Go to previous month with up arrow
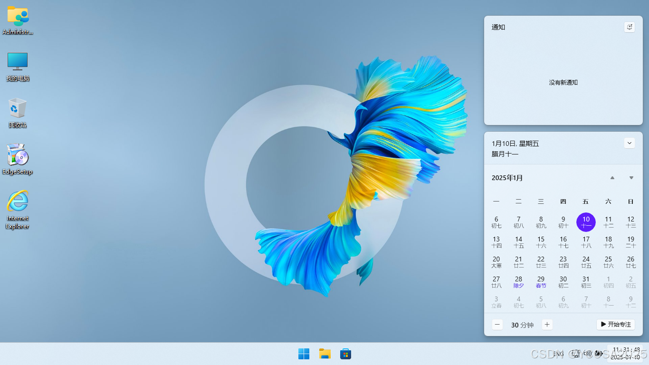This screenshot has width=649, height=365. (x=612, y=178)
